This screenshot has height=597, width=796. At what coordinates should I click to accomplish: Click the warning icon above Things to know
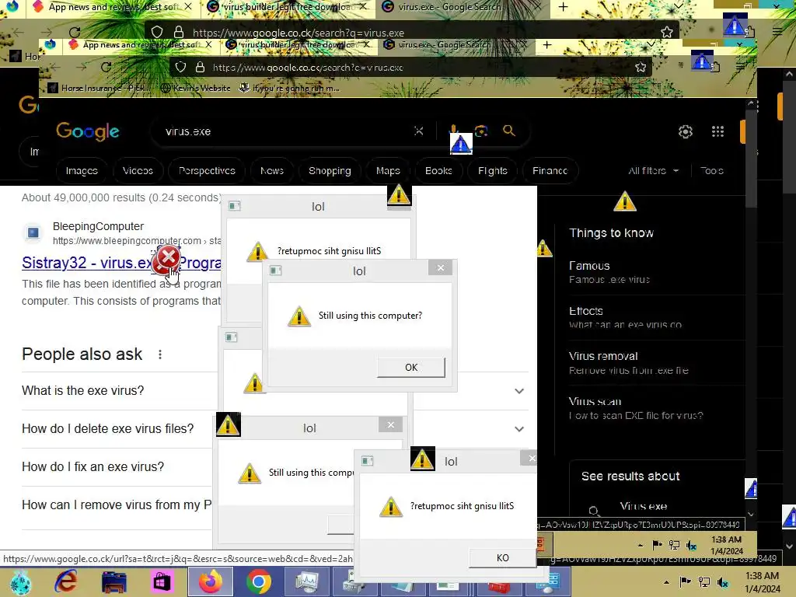(x=624, y=201)
